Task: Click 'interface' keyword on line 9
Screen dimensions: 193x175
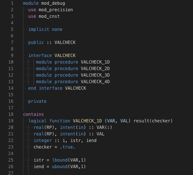Action: (x=40, y=56)
